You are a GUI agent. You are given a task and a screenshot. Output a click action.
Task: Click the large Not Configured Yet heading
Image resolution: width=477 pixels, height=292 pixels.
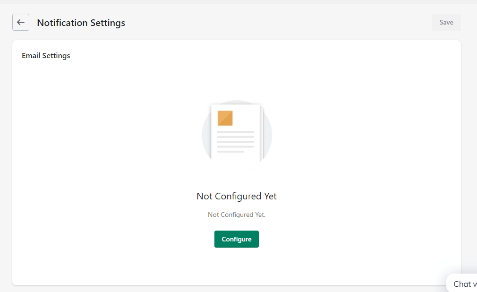(236, 196)
